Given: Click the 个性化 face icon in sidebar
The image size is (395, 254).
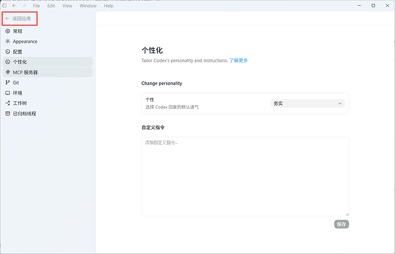Looking at the screenshot, I should [8, 62].
